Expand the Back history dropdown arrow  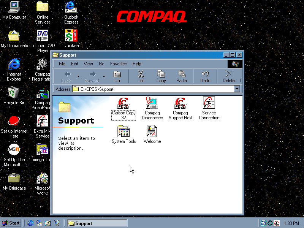coord(78,77)
